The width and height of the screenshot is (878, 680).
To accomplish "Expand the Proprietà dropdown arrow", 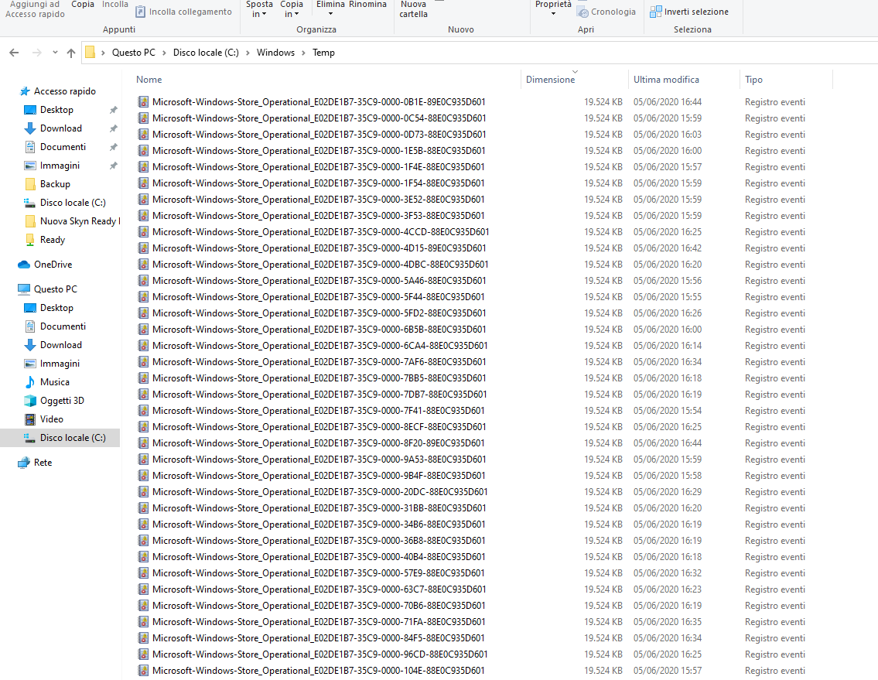I will [553, 14].
